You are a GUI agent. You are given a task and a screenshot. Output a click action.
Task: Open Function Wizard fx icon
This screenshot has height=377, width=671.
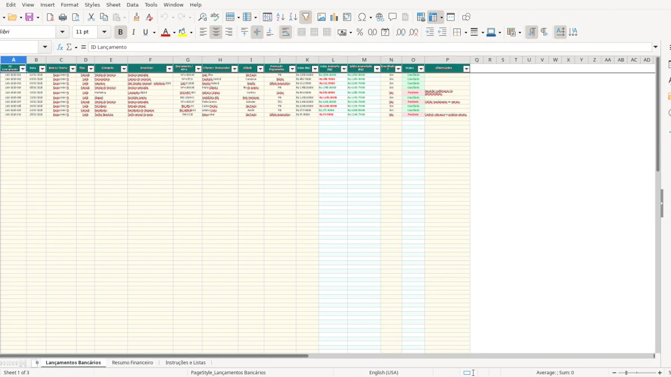click(60, 47)
